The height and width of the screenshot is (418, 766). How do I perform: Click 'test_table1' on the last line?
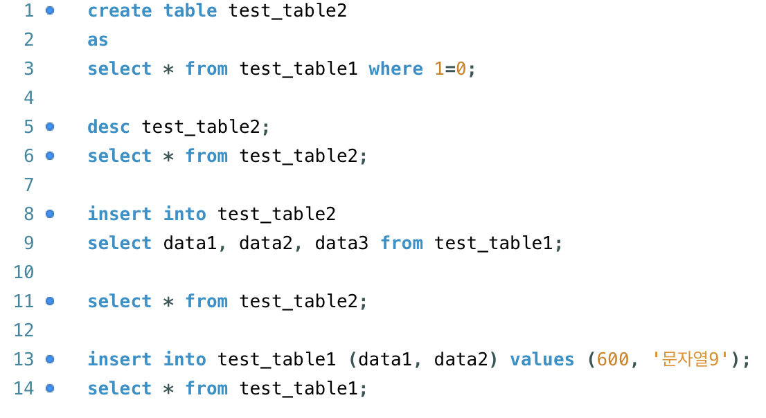click(x=299, y=388)
